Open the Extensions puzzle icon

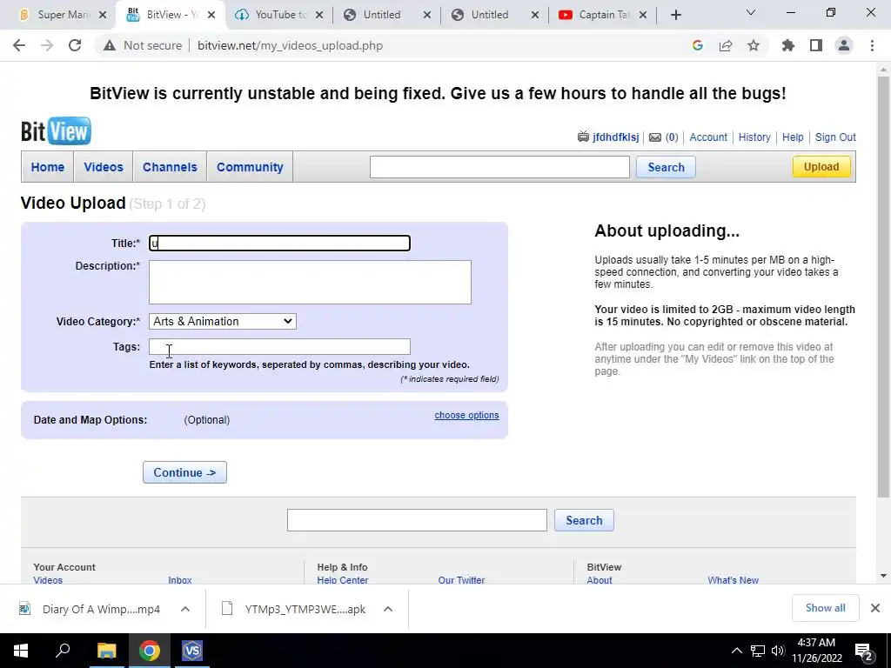[788, 45]
